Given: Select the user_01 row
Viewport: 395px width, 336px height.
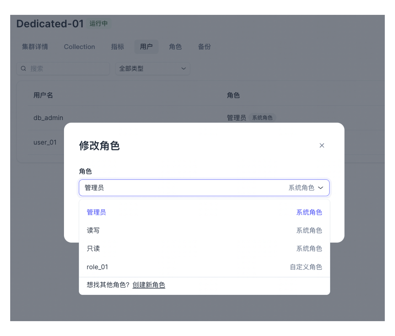Looking at the screenshot, I should (x=45, y=142).
